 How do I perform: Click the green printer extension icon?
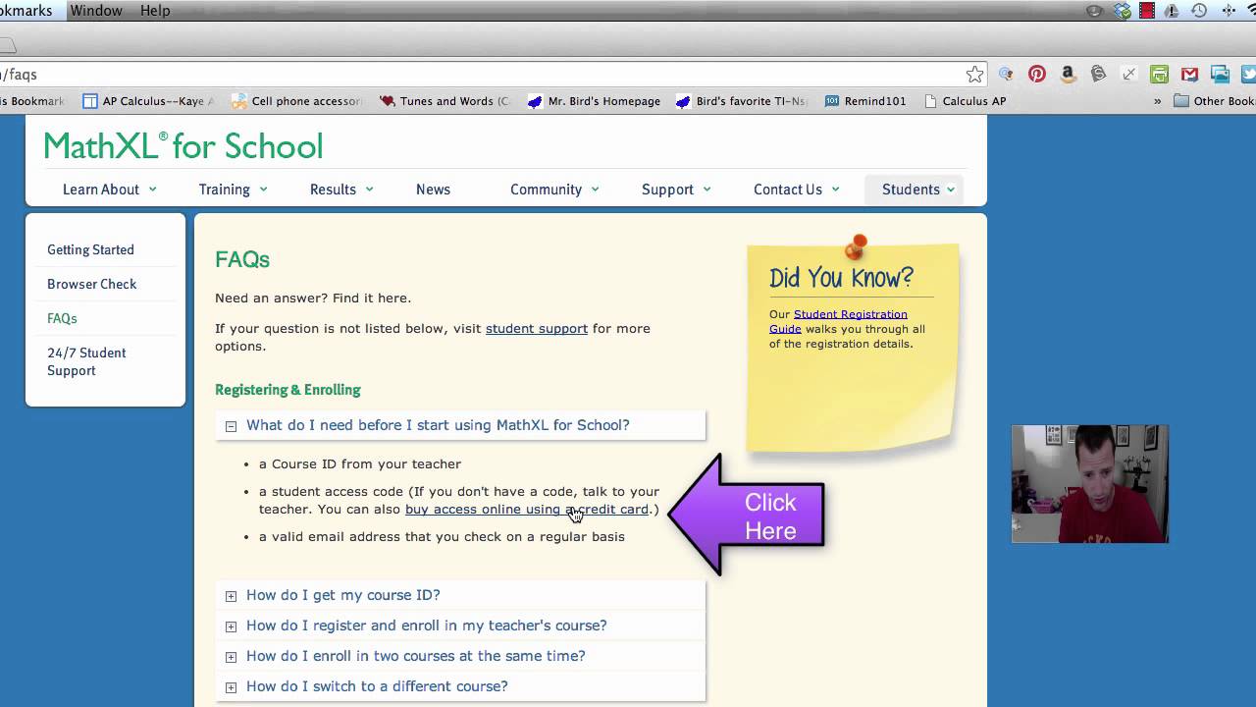1160,74
